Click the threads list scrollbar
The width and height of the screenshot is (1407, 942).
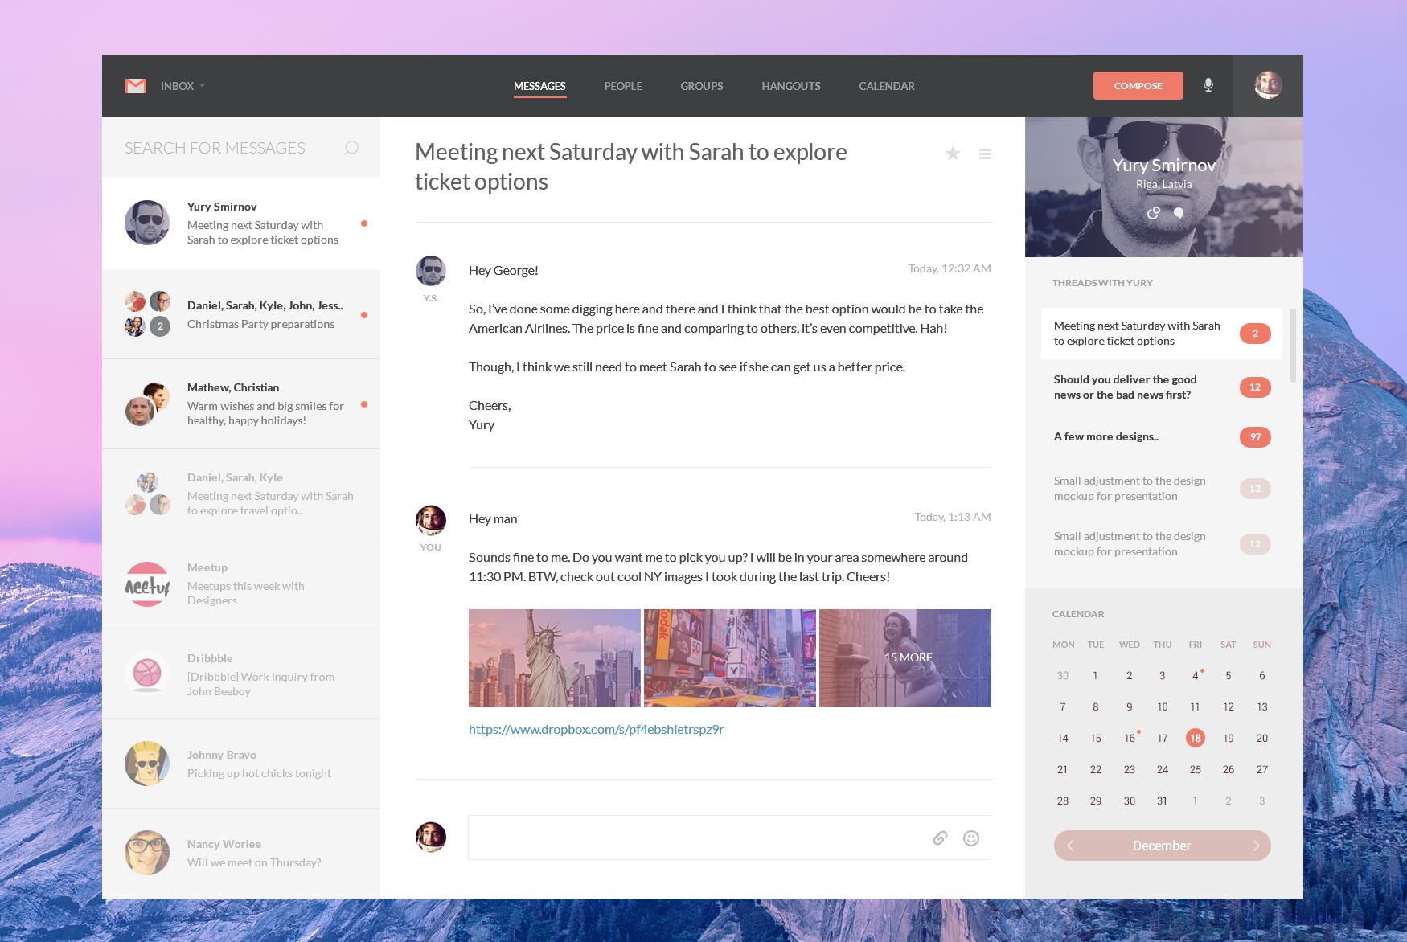[x=1293, y=346]
